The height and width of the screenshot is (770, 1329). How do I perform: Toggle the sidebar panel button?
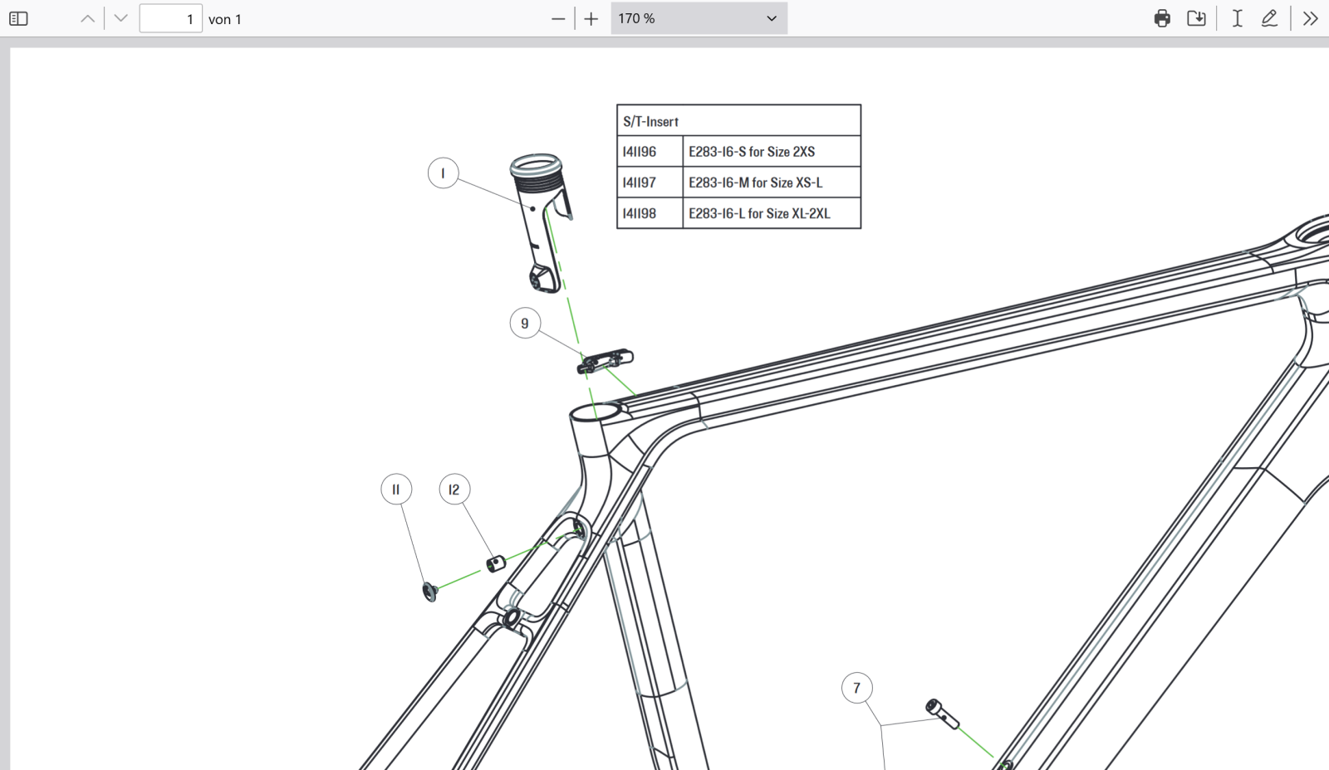(x=18, y=18)
